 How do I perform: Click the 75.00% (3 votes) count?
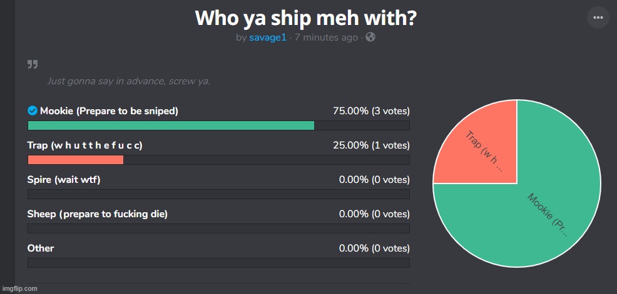pyautogui.click(x=371, y=111)
